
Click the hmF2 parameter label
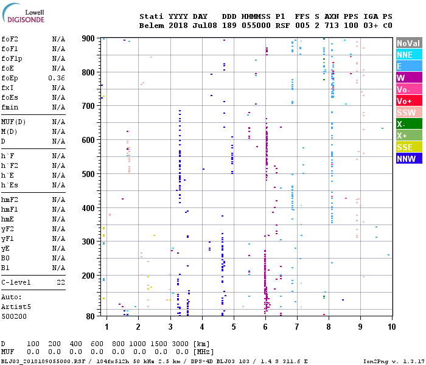coord(10,200)
